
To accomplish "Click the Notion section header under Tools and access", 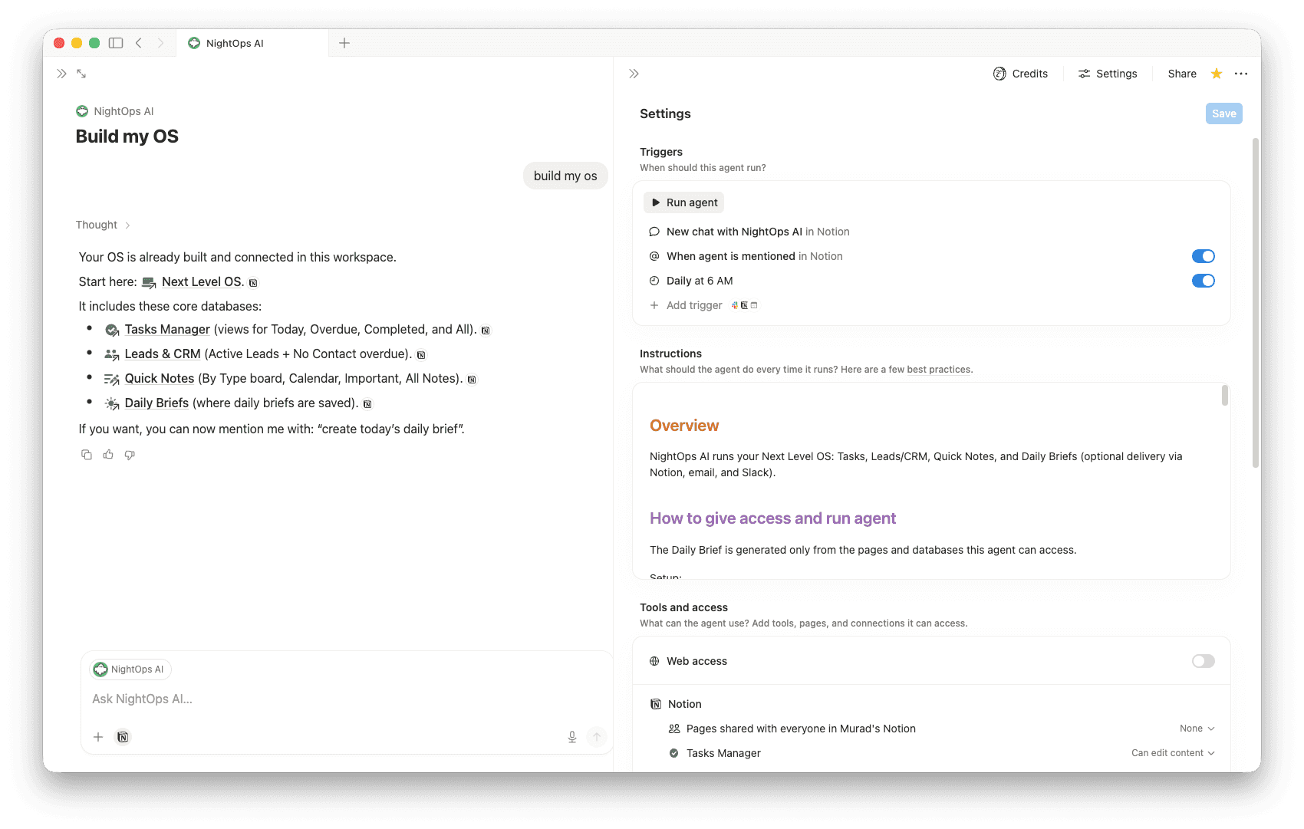I will (x=676, y=704).
